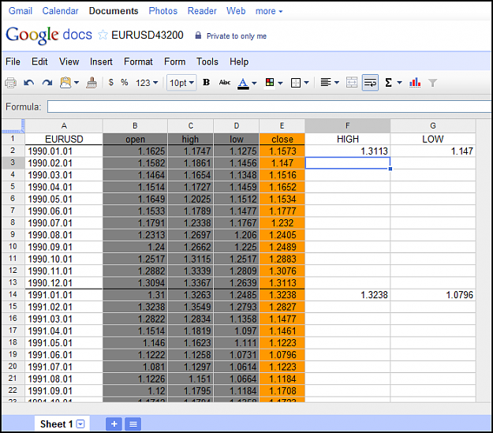Image resolution: width=493 pixels, height=433 pixels.
Task: Redo the last undone action
Action: pos(47,83)
